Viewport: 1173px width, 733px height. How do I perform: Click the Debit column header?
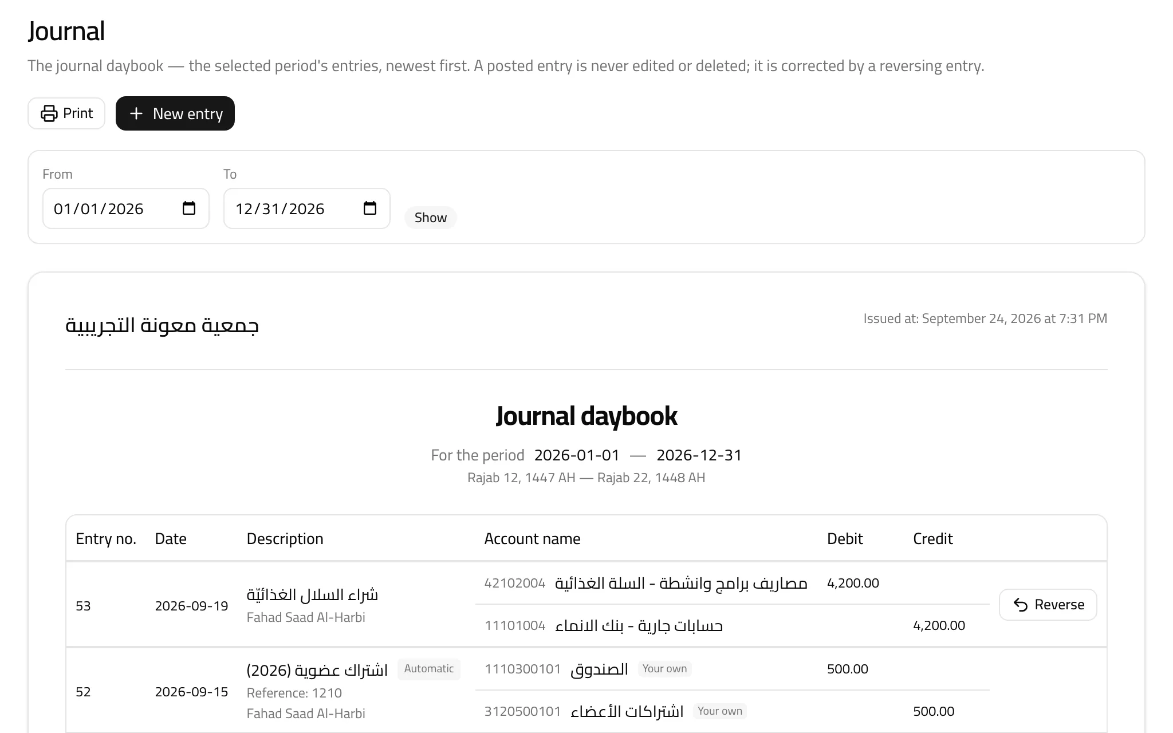click(845, 539)
